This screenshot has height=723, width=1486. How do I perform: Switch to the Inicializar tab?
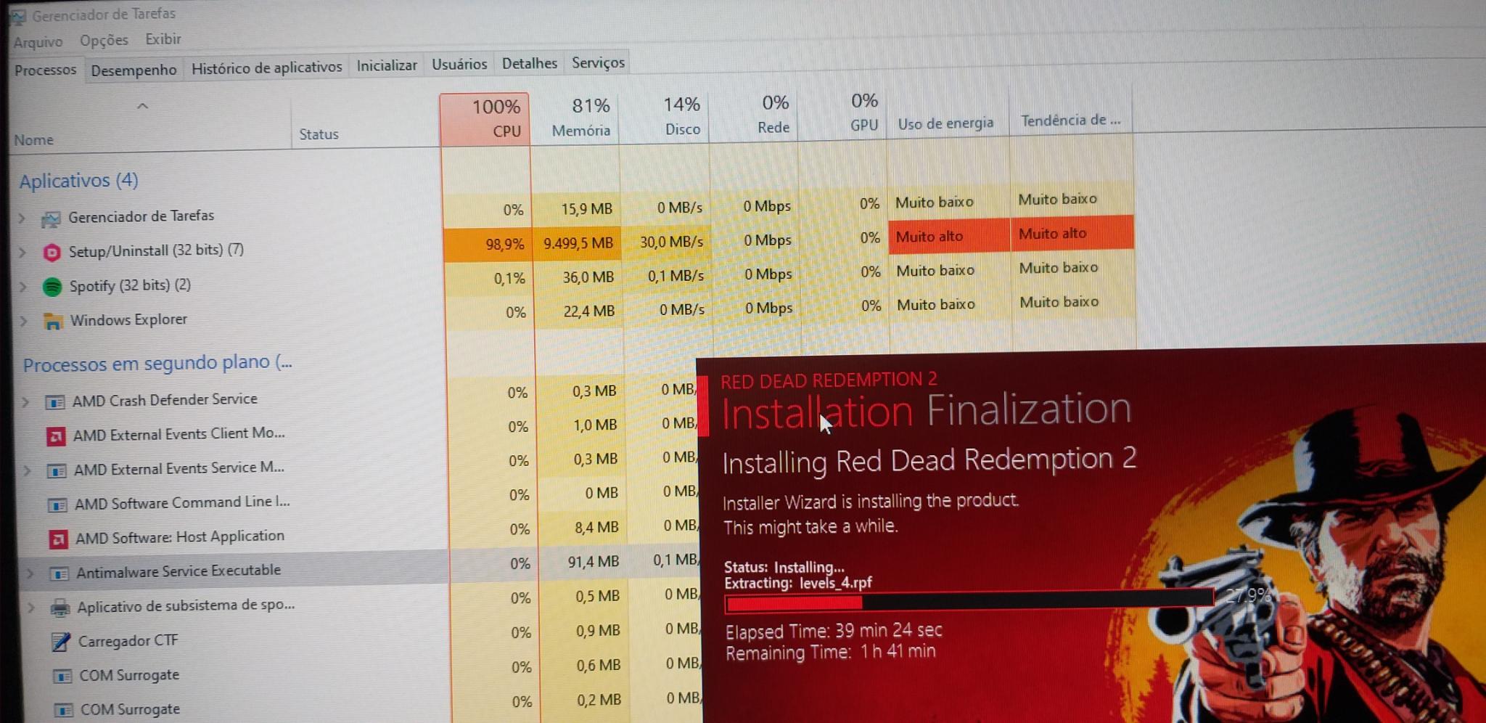[x=387, y=65]
